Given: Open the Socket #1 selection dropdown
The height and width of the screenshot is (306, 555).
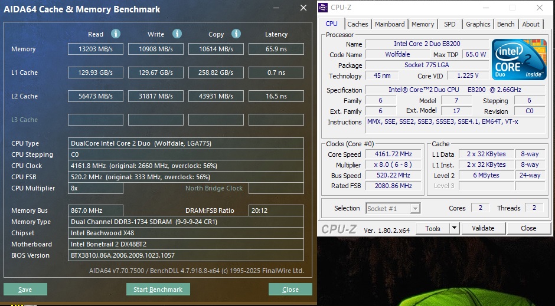Looking at the screenshot, I should (393, 209).
